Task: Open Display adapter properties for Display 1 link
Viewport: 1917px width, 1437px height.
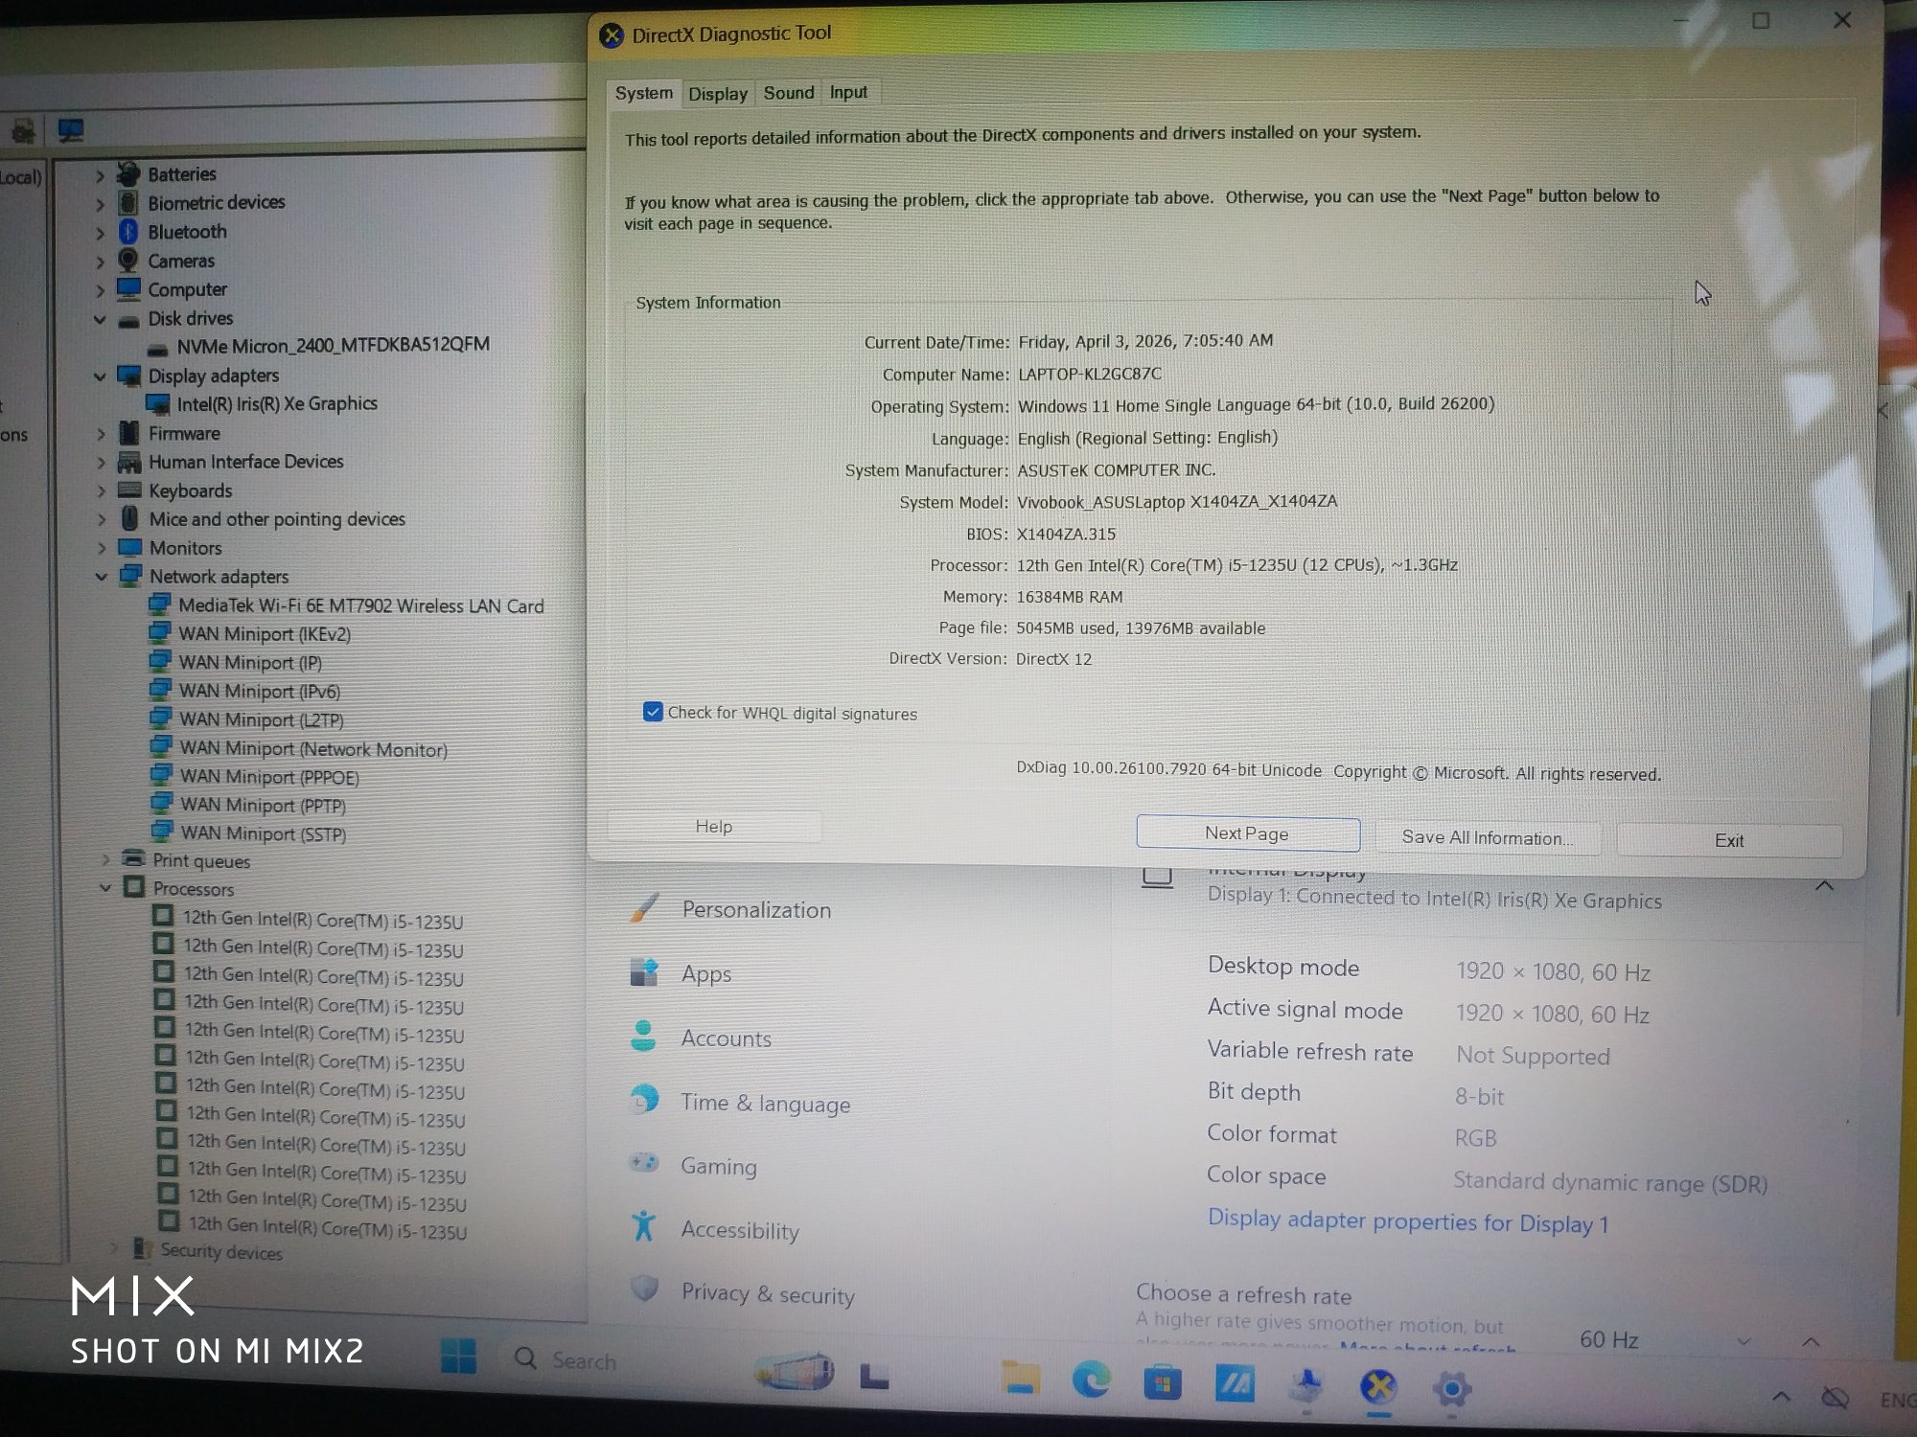Action: coord(1407,1221)
